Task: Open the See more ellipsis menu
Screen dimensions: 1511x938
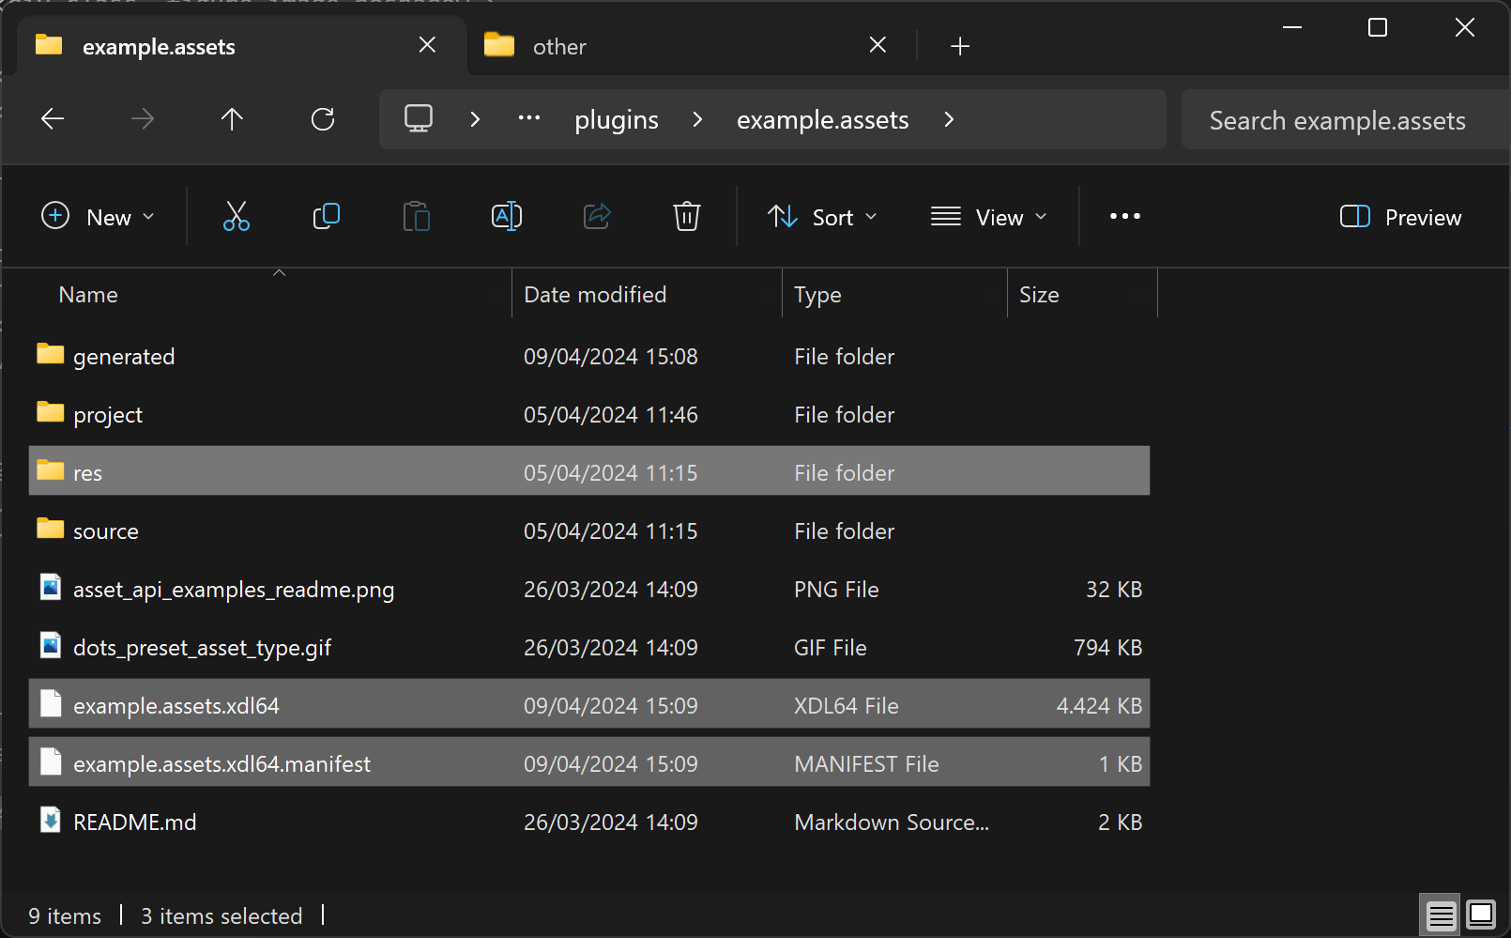Action: [1124, 217]
